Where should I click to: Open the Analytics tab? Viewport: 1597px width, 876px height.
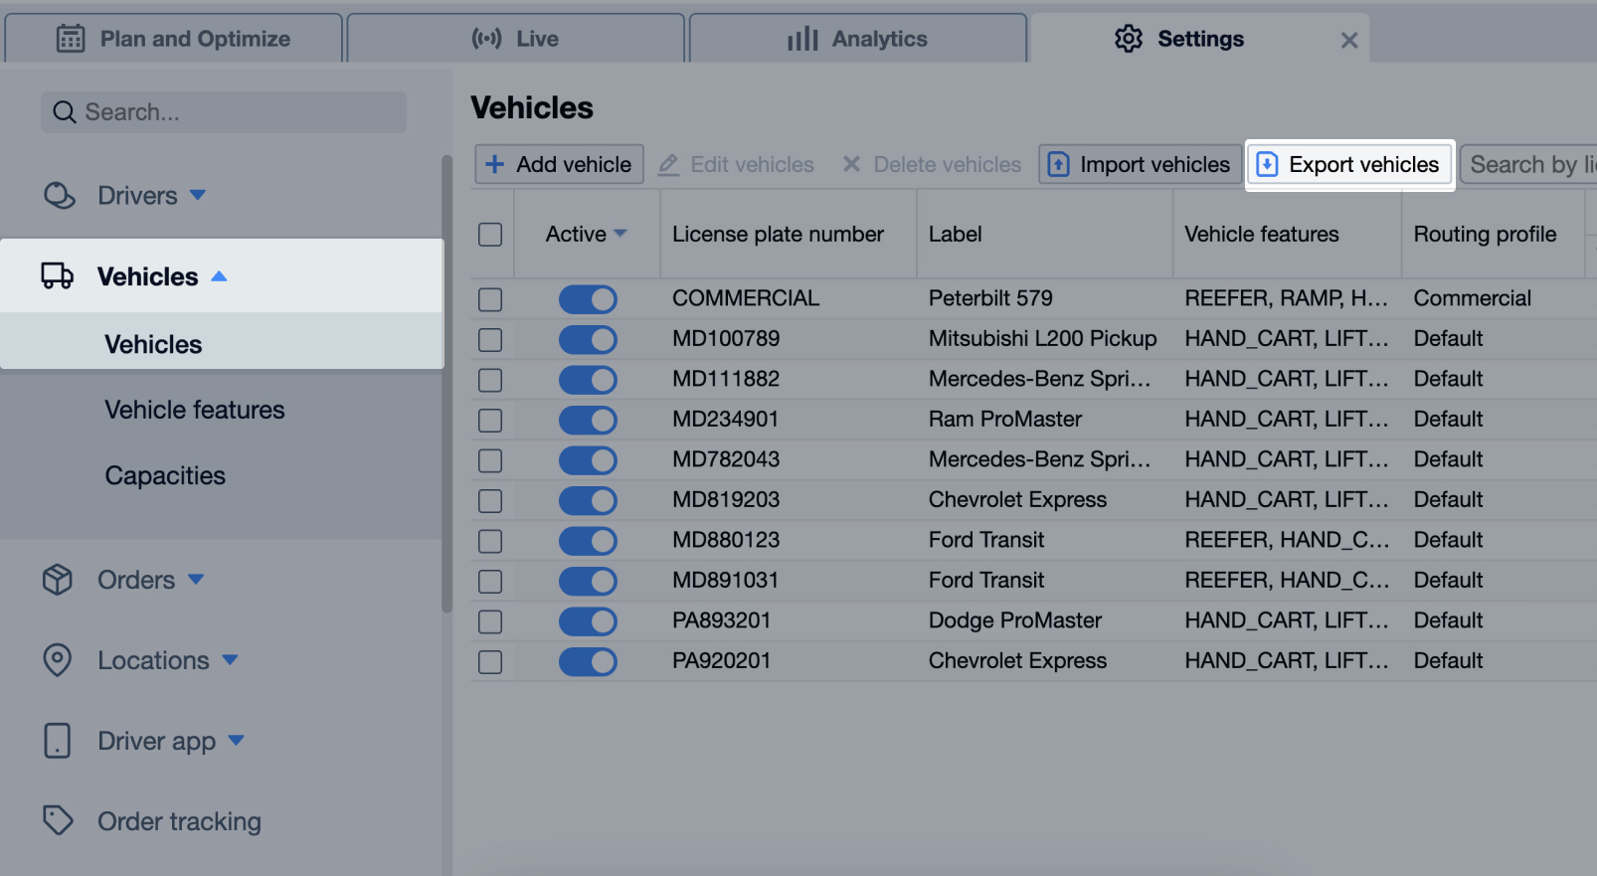[x=857, y=39]
